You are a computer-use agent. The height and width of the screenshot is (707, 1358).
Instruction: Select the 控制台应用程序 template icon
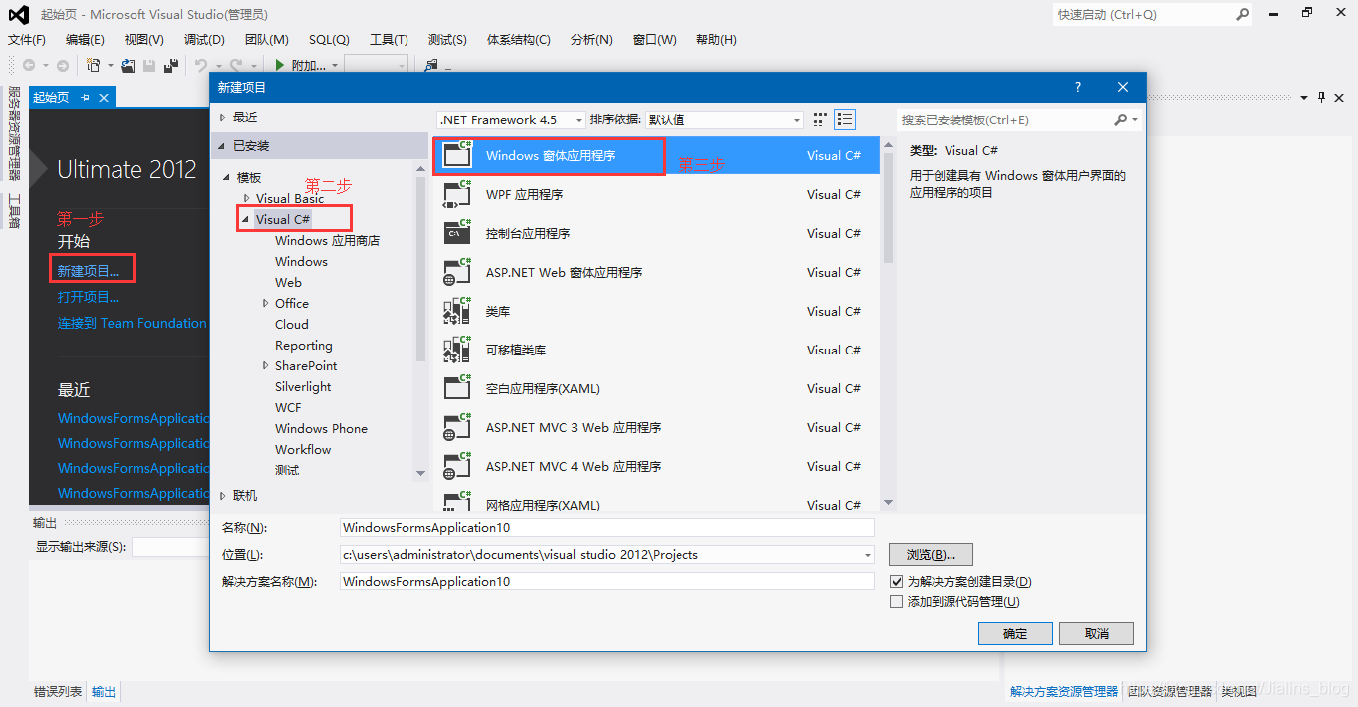(456, 233)
